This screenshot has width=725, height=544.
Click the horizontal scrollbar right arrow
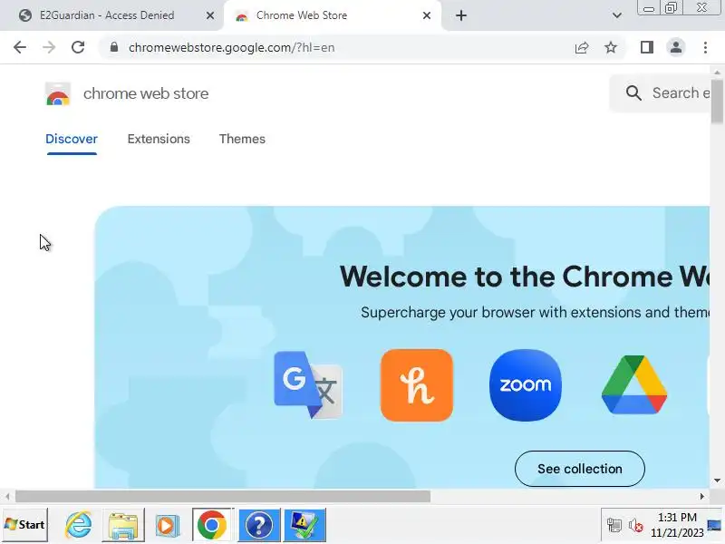701,496
